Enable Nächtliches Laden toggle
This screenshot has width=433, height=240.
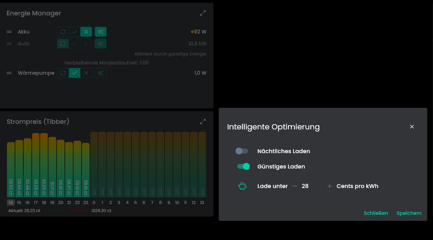[x=242, y=151]
